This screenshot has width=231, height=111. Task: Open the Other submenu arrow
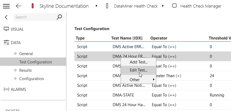coord(154,80)
